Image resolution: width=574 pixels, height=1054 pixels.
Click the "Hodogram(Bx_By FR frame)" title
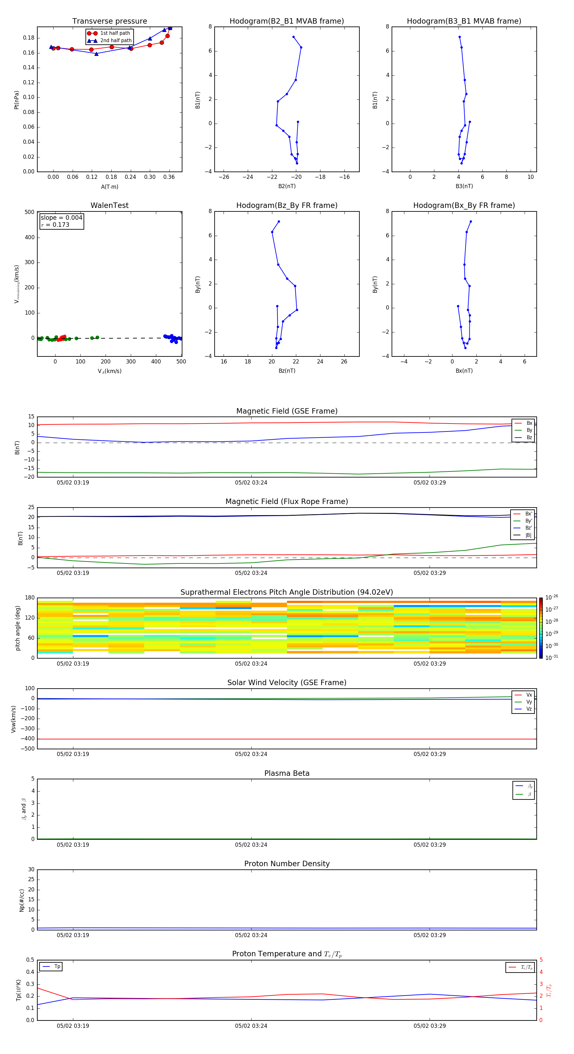tap(464, 205)
